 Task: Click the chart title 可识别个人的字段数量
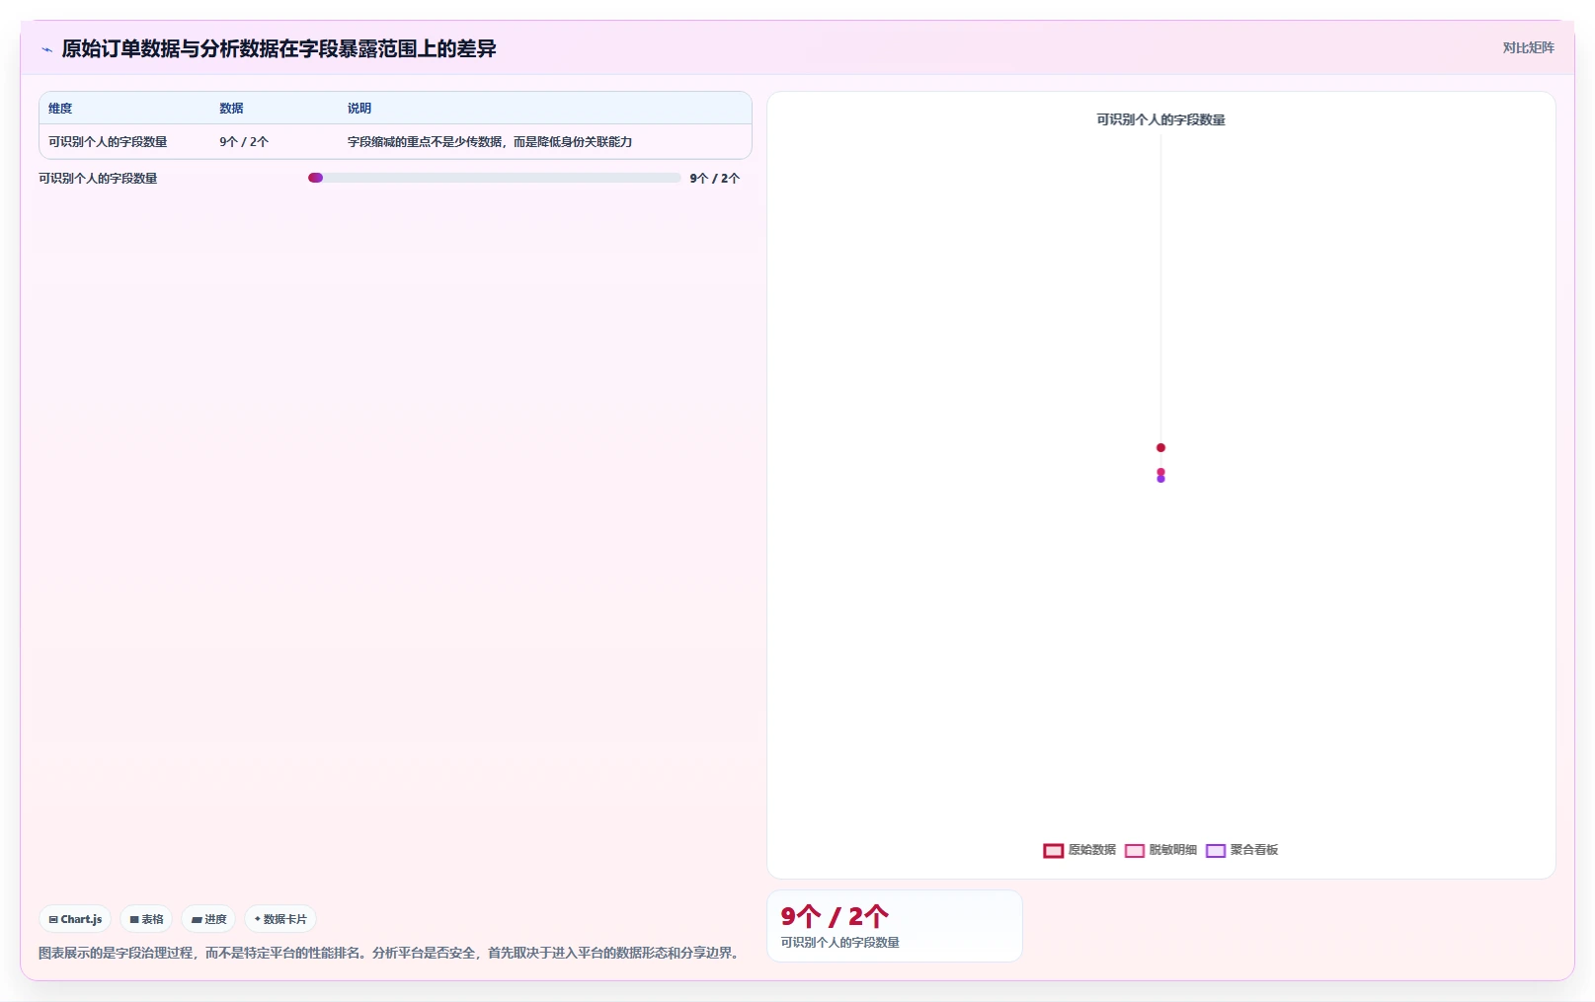tap(1160, 119)
